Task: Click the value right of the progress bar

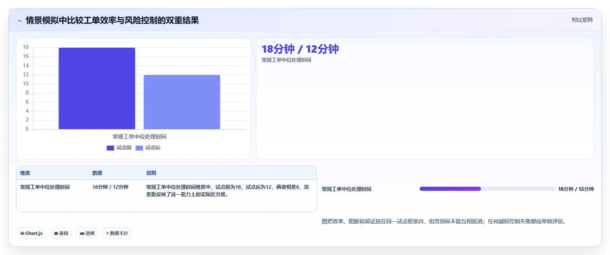Action: tap(576, 189)
